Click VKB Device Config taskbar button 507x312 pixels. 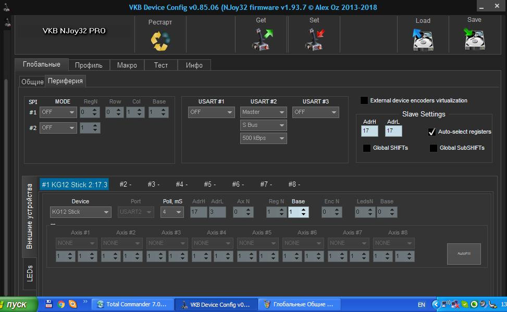[x=216, y=304]
